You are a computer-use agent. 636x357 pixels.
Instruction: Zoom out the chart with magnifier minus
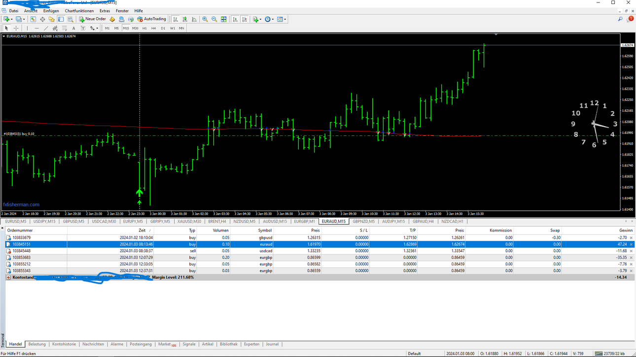pos(214,19)
